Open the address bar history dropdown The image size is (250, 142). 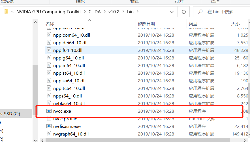click(172, 12)
